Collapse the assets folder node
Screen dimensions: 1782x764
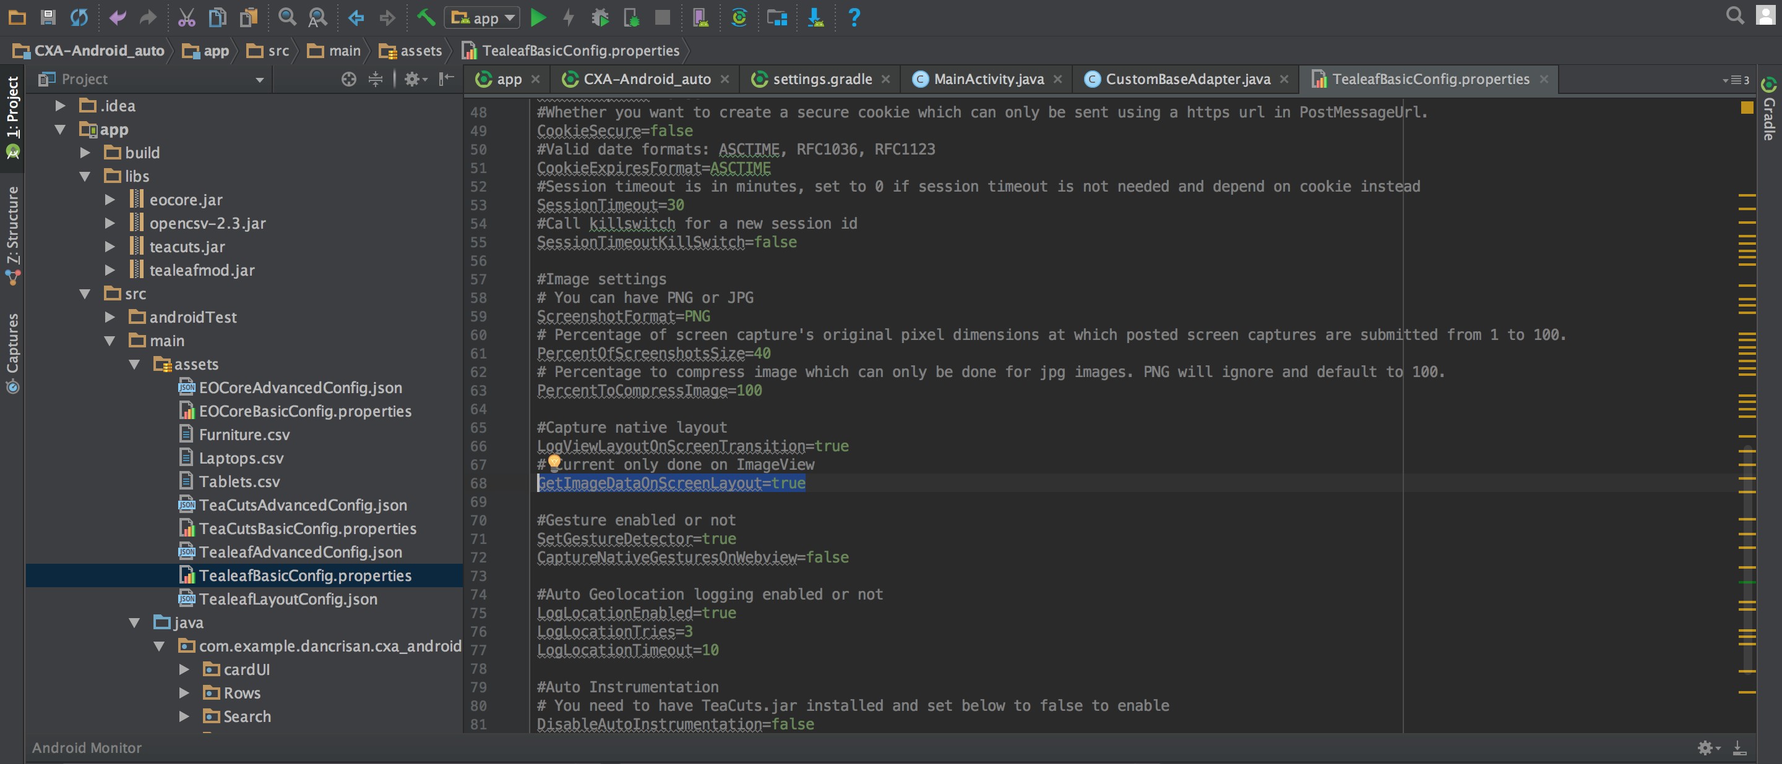(135, 364)
